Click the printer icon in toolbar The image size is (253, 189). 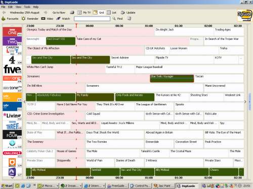pos(72,13)
